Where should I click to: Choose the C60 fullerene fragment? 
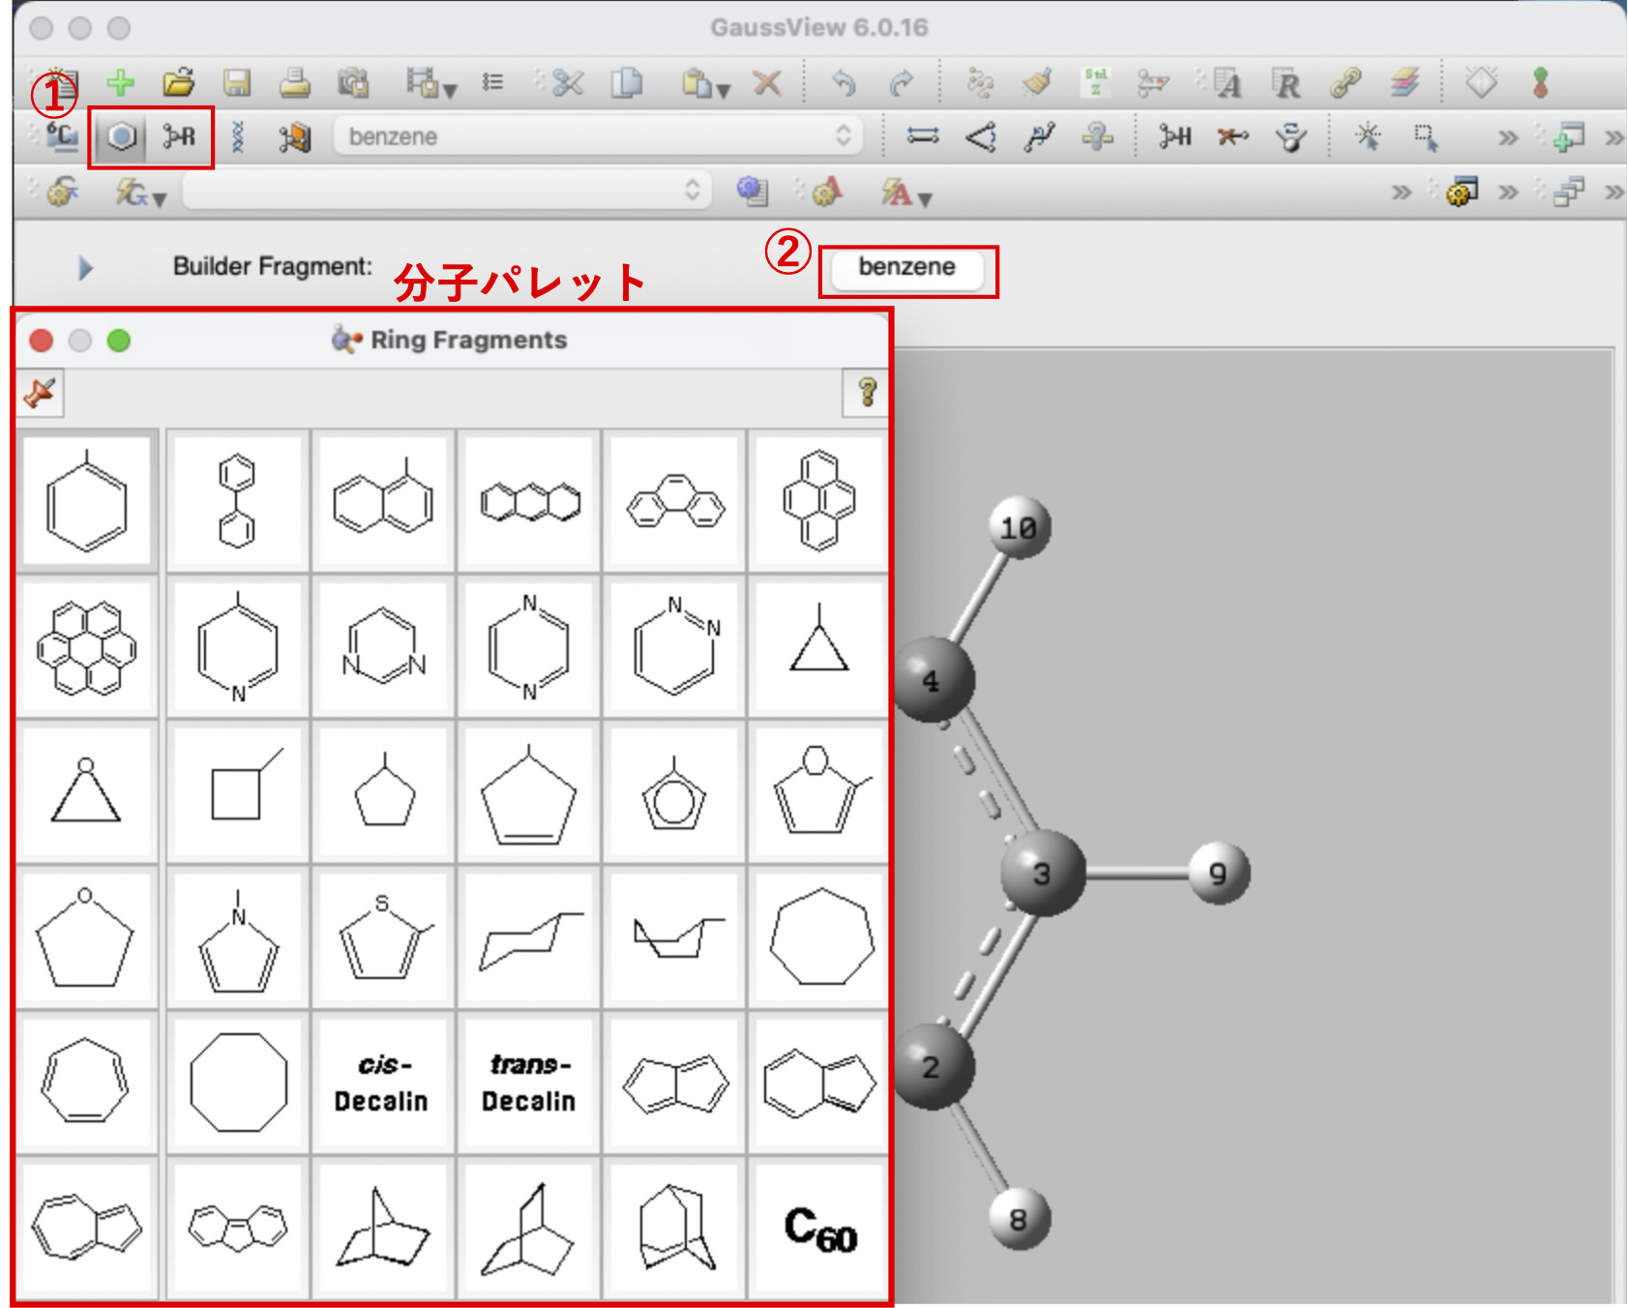tap(819, 1227)
